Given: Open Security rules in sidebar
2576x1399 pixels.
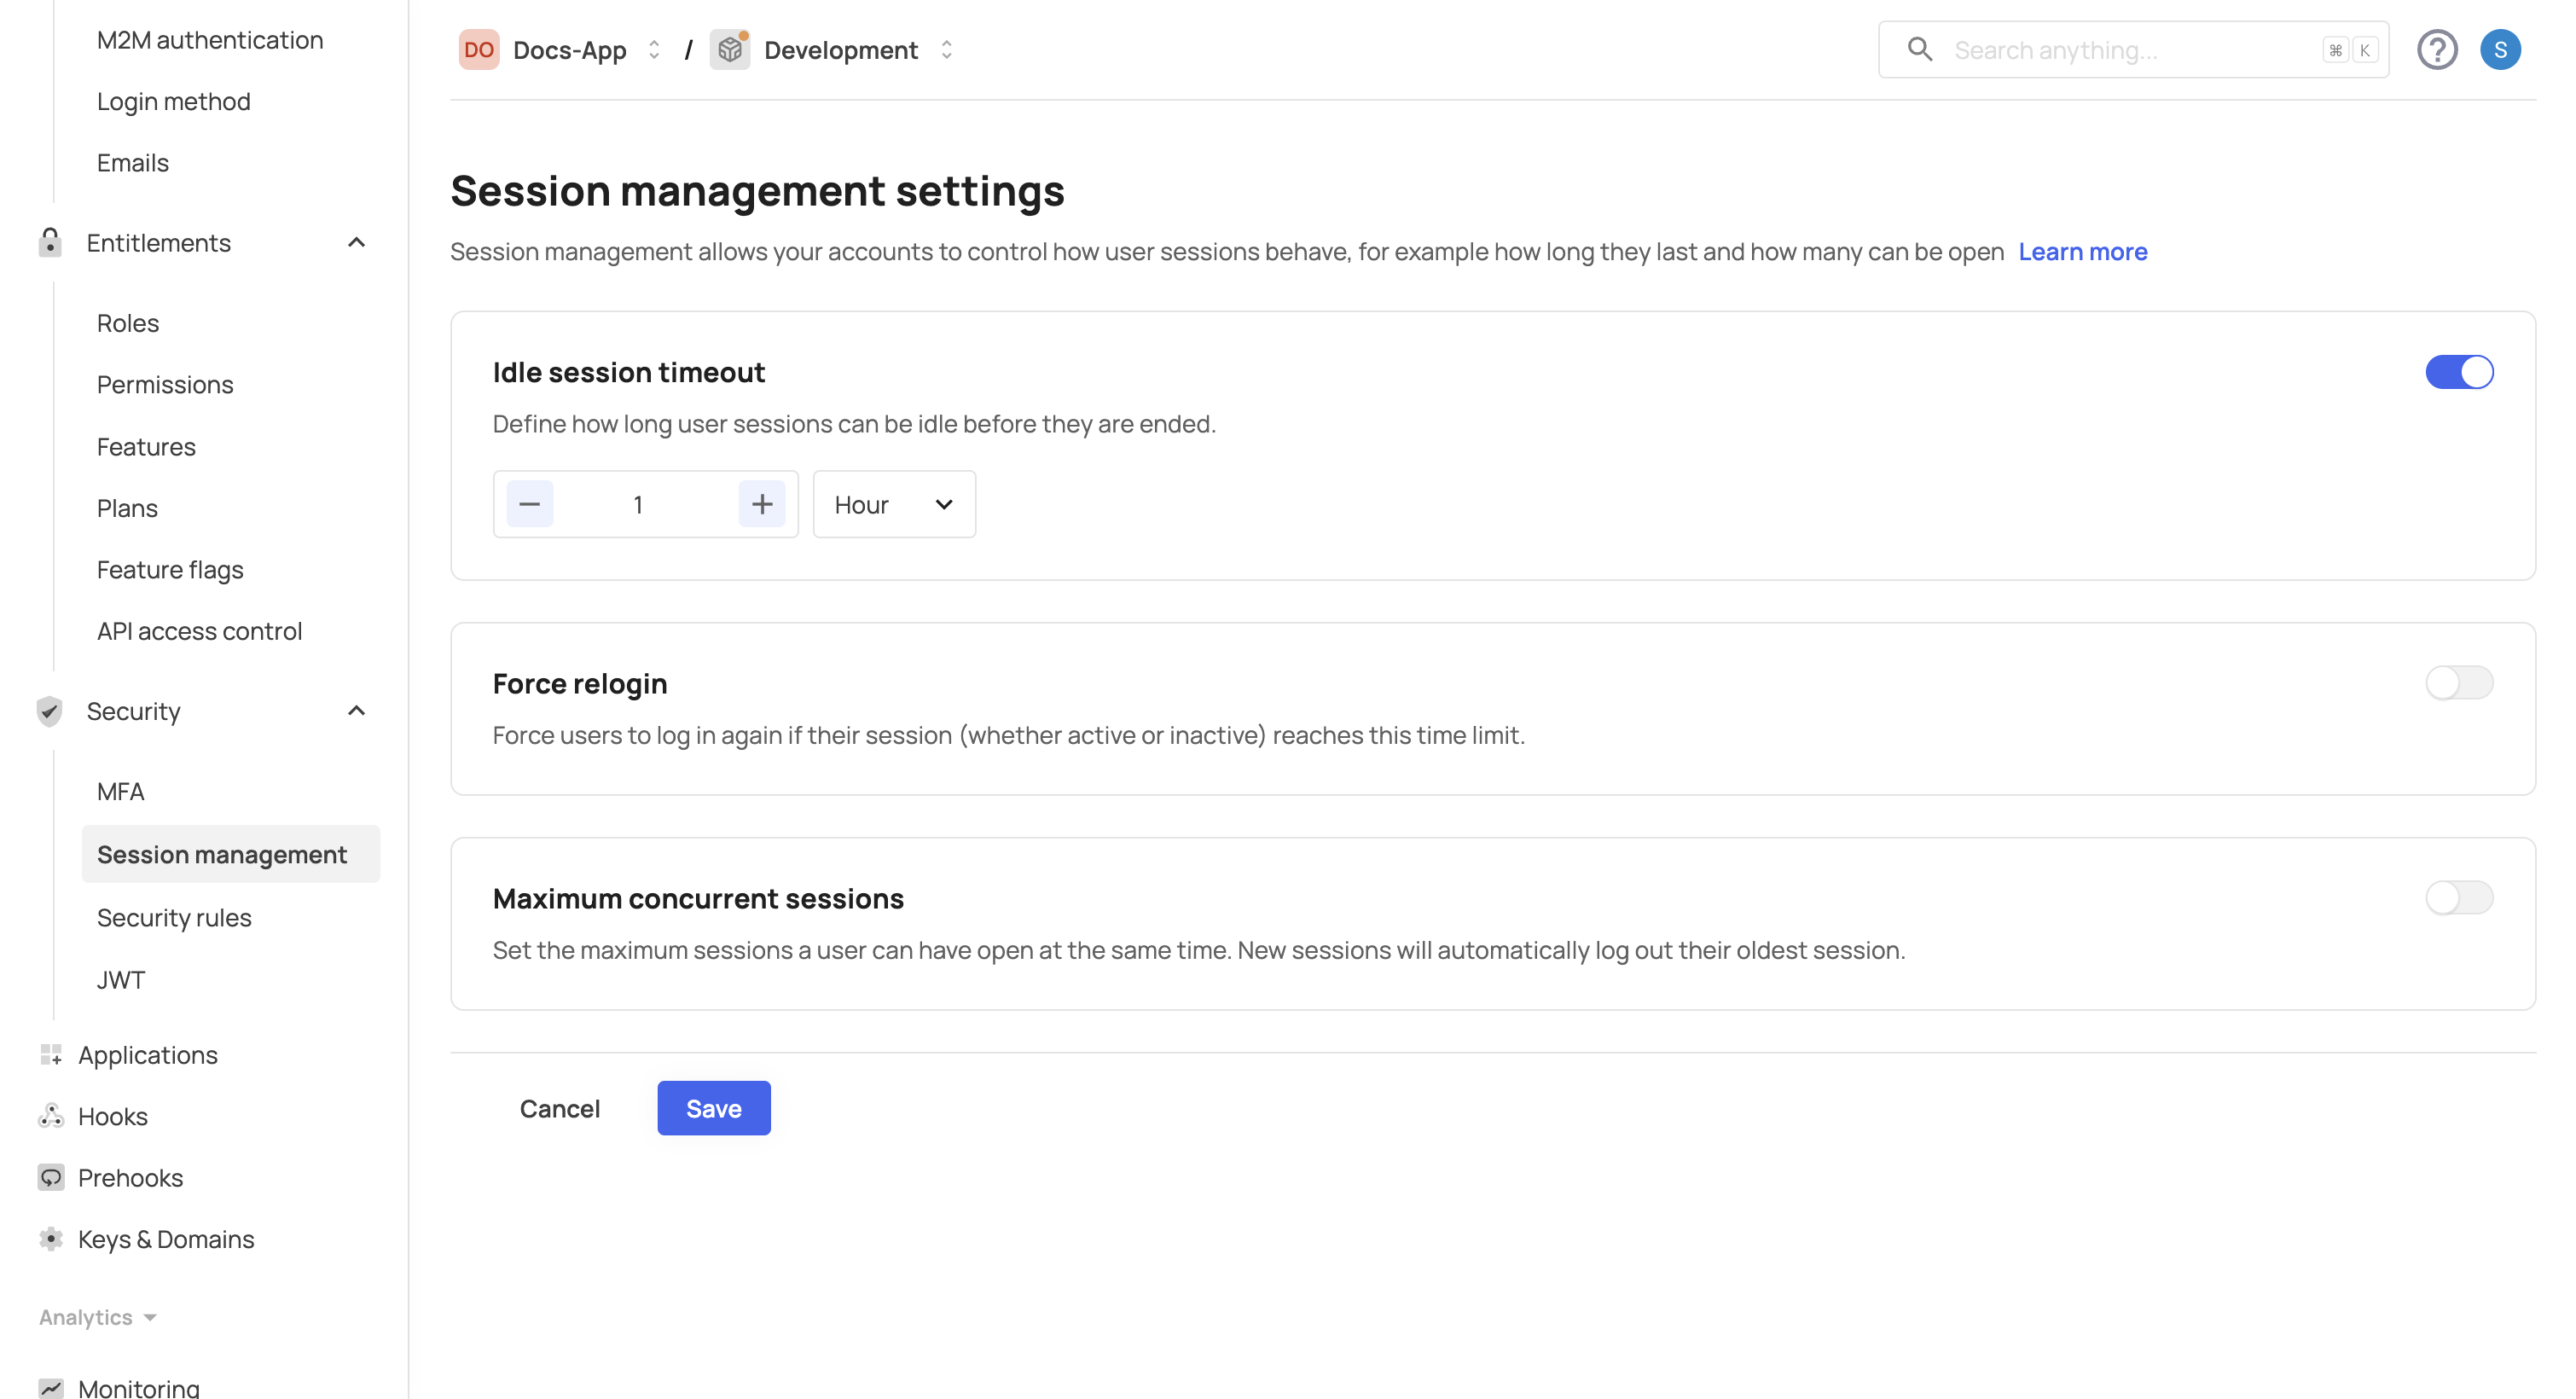Looking at the screenshot, I should click(174, 917).
